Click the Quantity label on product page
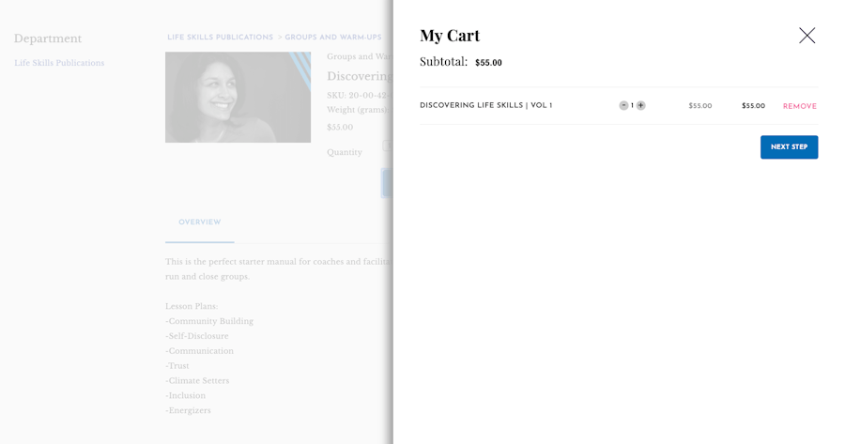This screenshot has height=444, width=845. 345,152
